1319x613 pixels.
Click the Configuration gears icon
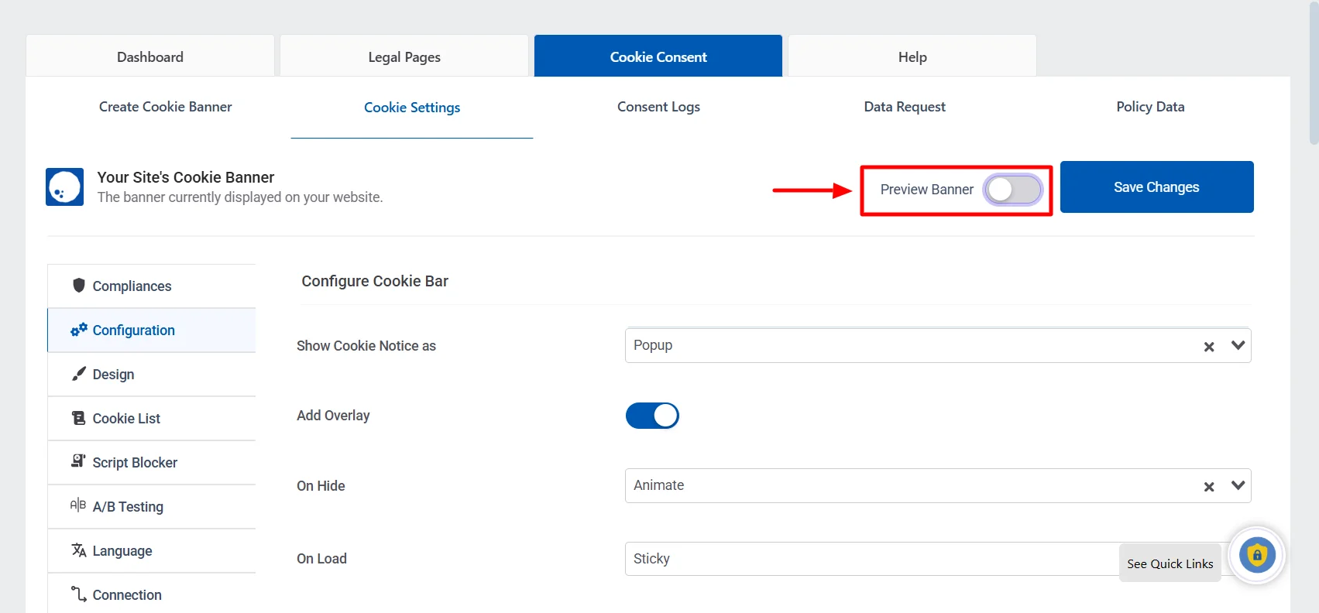pos(79,330)
